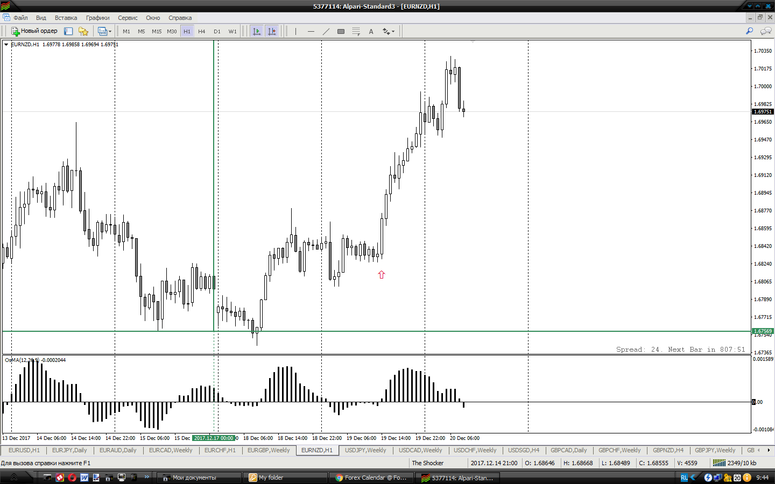
Task: Open the Окно menu
Action: 153,18
